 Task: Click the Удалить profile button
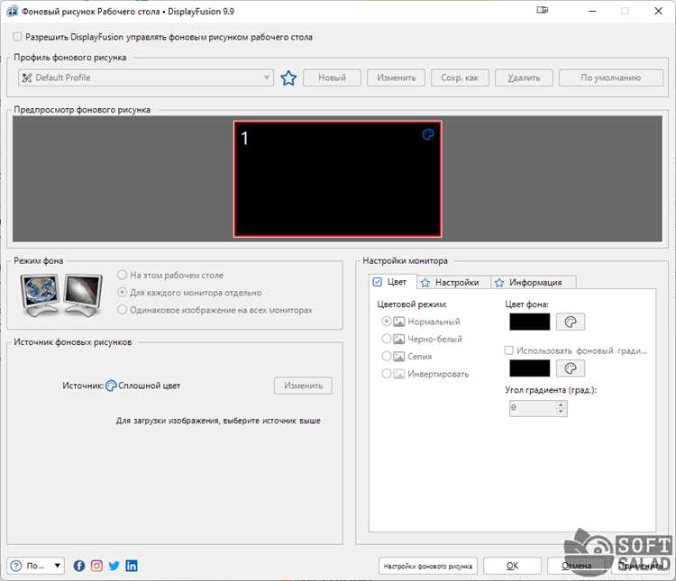pos(524,78)
